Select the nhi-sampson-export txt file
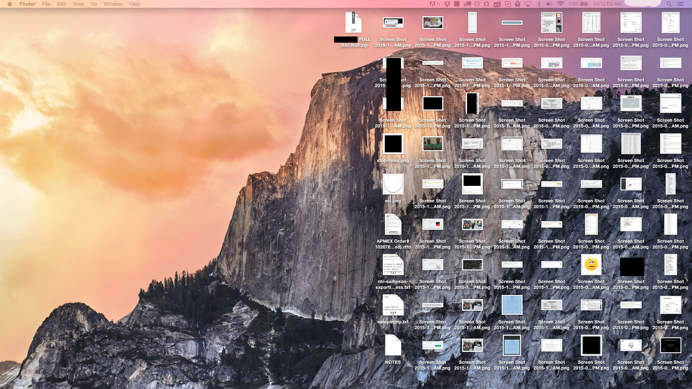This screenshot has height=389, width=692. (393, 265)
